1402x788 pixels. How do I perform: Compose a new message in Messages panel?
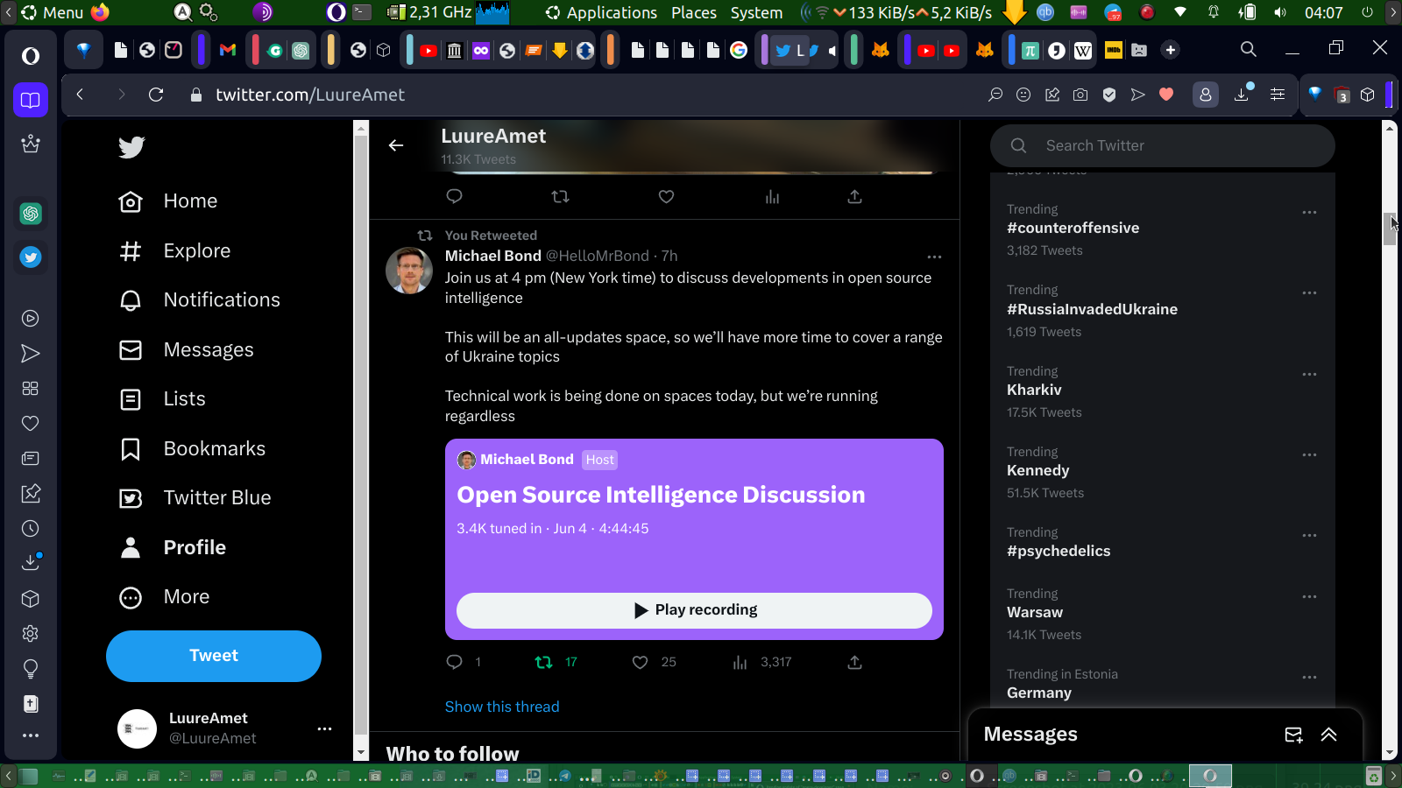(x=1293, y=735)
